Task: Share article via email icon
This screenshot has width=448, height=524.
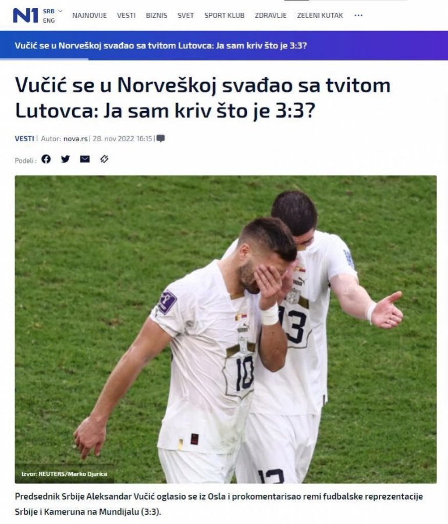Action: [85, 159]
